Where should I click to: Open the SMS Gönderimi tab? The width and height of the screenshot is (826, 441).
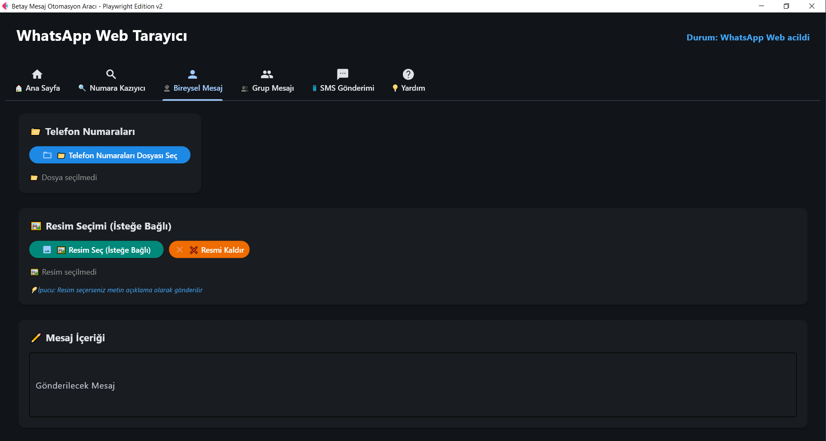343,82
